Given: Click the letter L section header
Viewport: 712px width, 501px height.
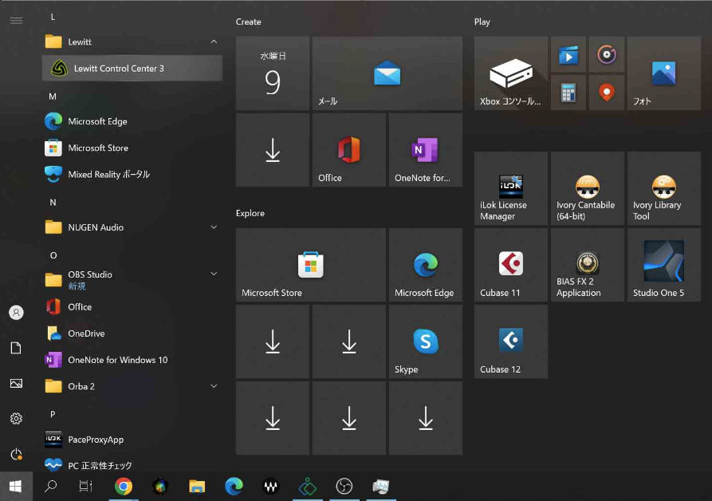Looking at the screenshot, I should (x=53, y=17).
